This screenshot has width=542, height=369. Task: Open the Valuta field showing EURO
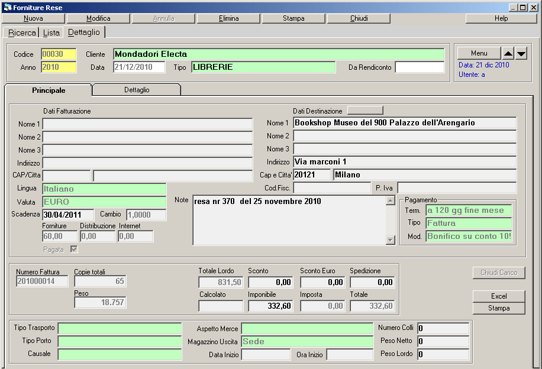click(x=104, y=202)
